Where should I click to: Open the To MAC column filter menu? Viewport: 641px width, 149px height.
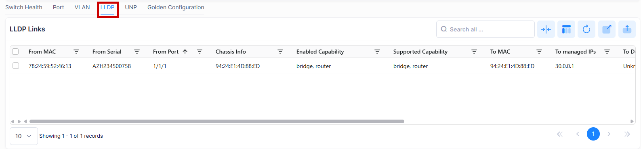[539, 52]
